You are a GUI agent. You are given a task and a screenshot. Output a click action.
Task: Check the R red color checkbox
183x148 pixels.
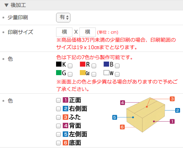[x=94, y=66]
